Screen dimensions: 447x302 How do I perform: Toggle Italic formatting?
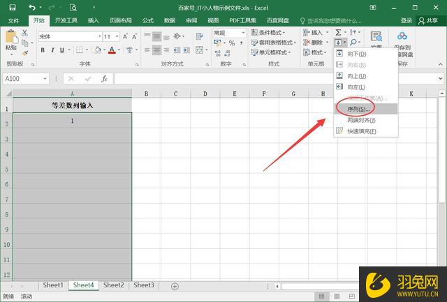[52, 50]
